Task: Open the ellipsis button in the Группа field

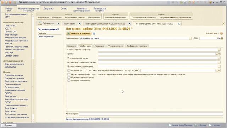Action: point(217,54)
